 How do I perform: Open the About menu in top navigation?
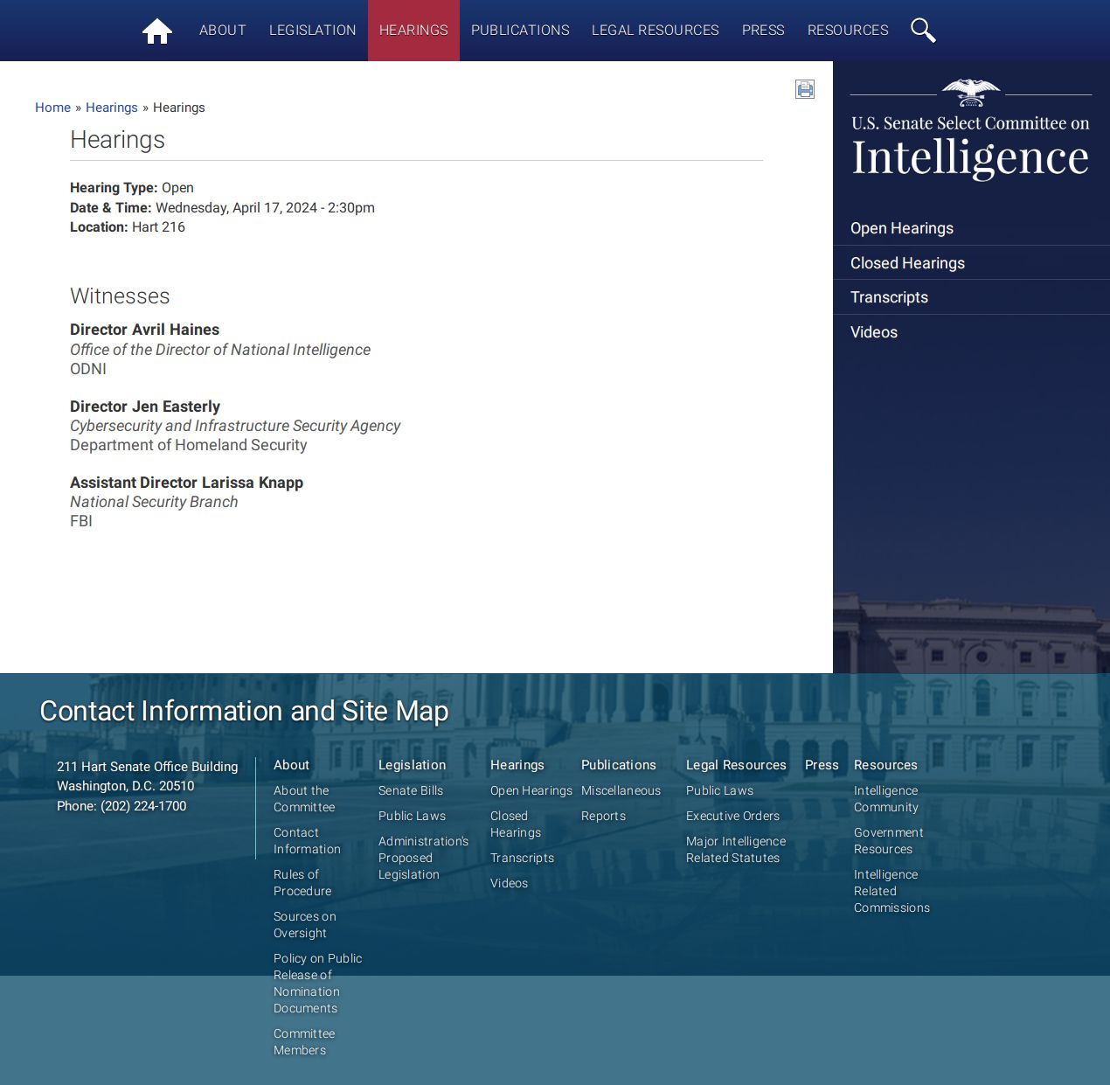(x=223, y=31)
